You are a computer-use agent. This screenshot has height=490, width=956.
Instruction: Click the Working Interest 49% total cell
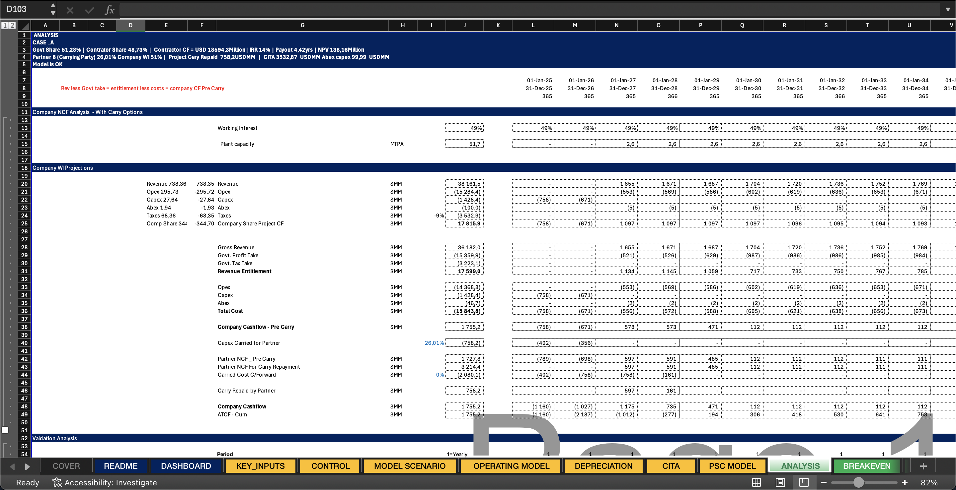pyautogui.click(x=465, y=128)
